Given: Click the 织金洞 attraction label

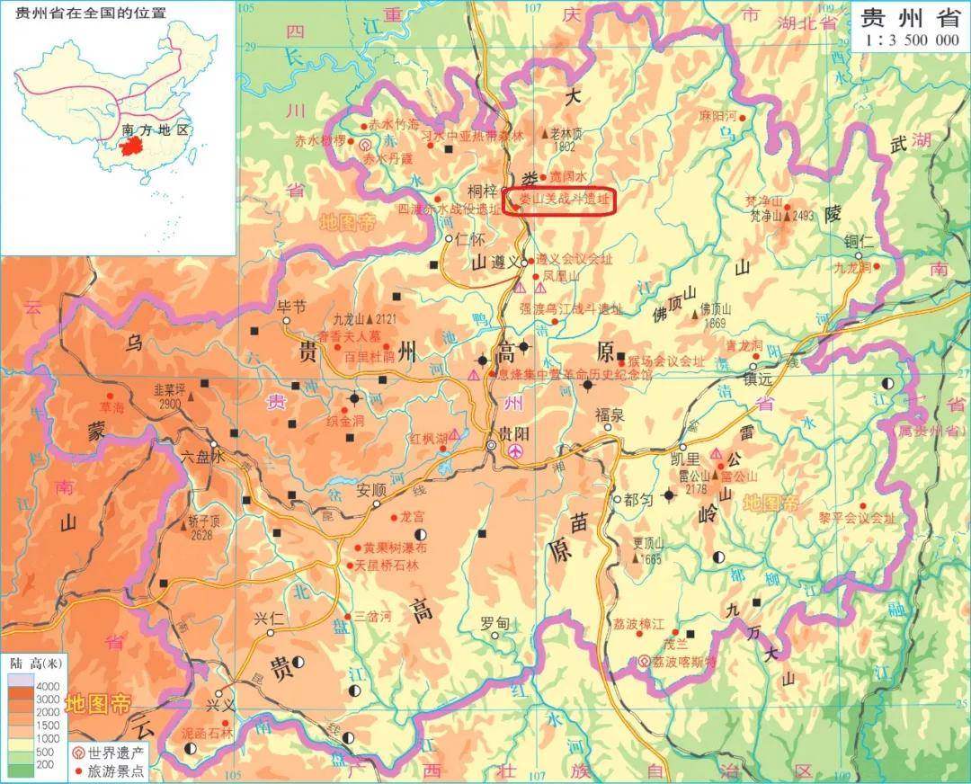Looking at the screenshot, I should point(345,421).
